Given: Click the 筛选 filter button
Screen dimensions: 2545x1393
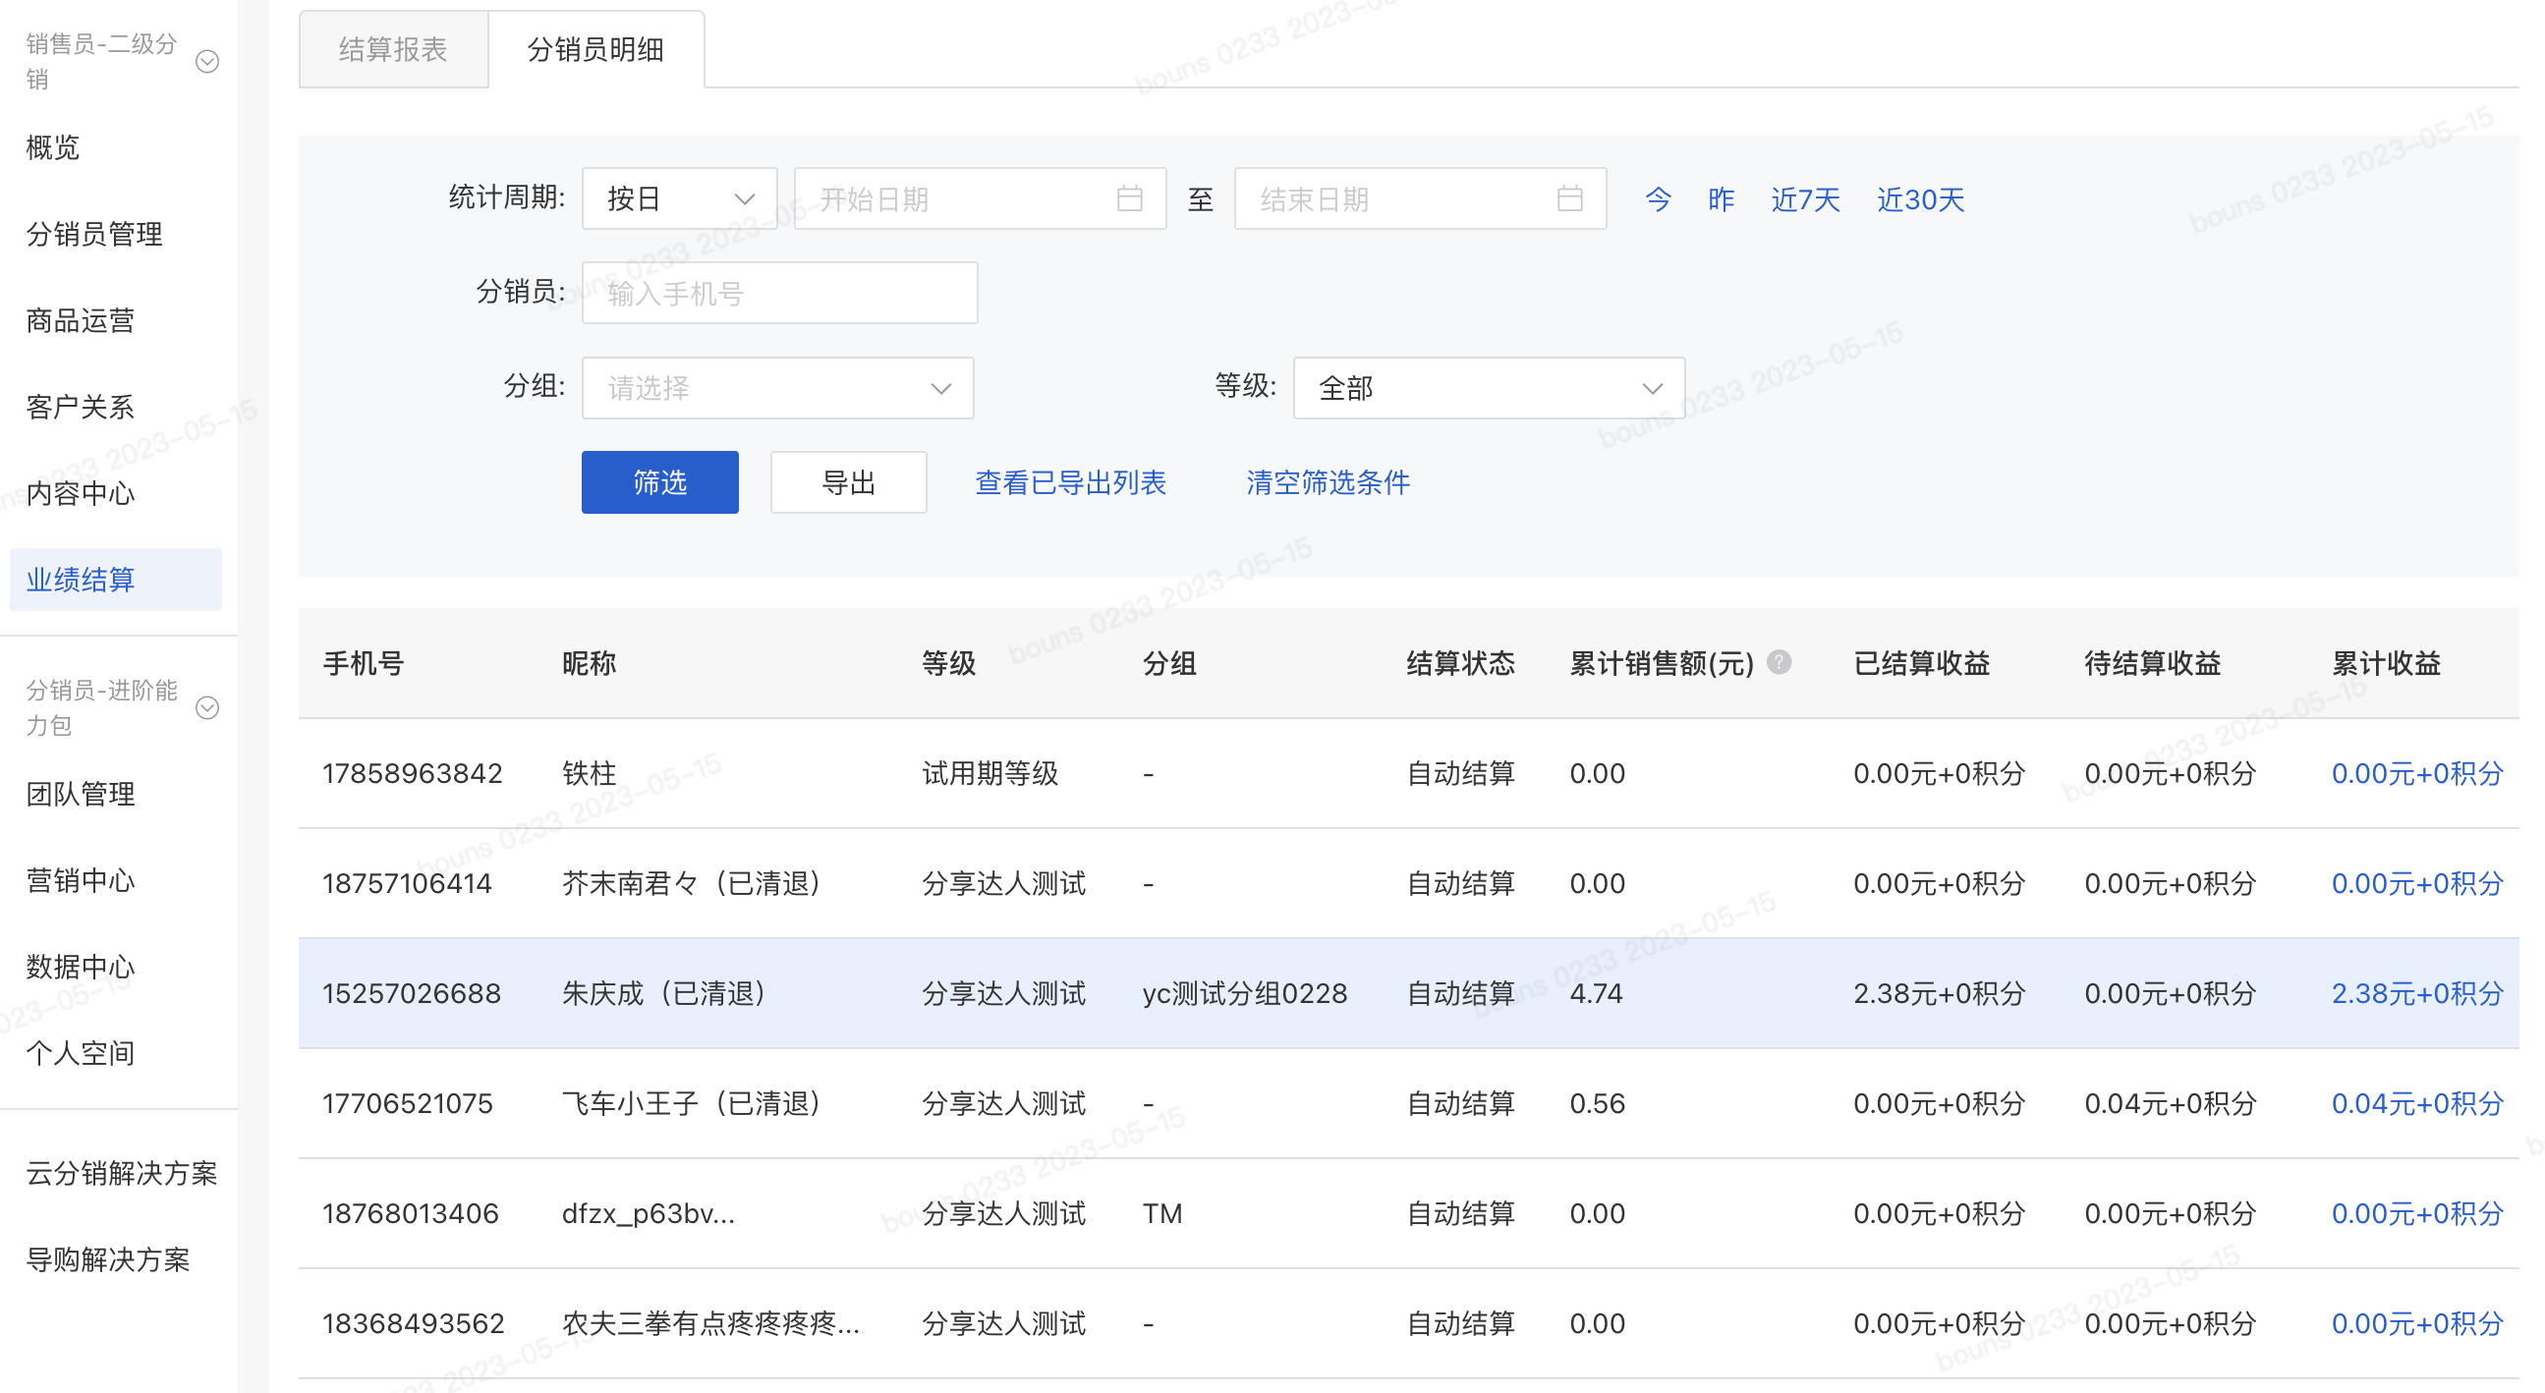Looking at the screenshot, I should 660,482.
